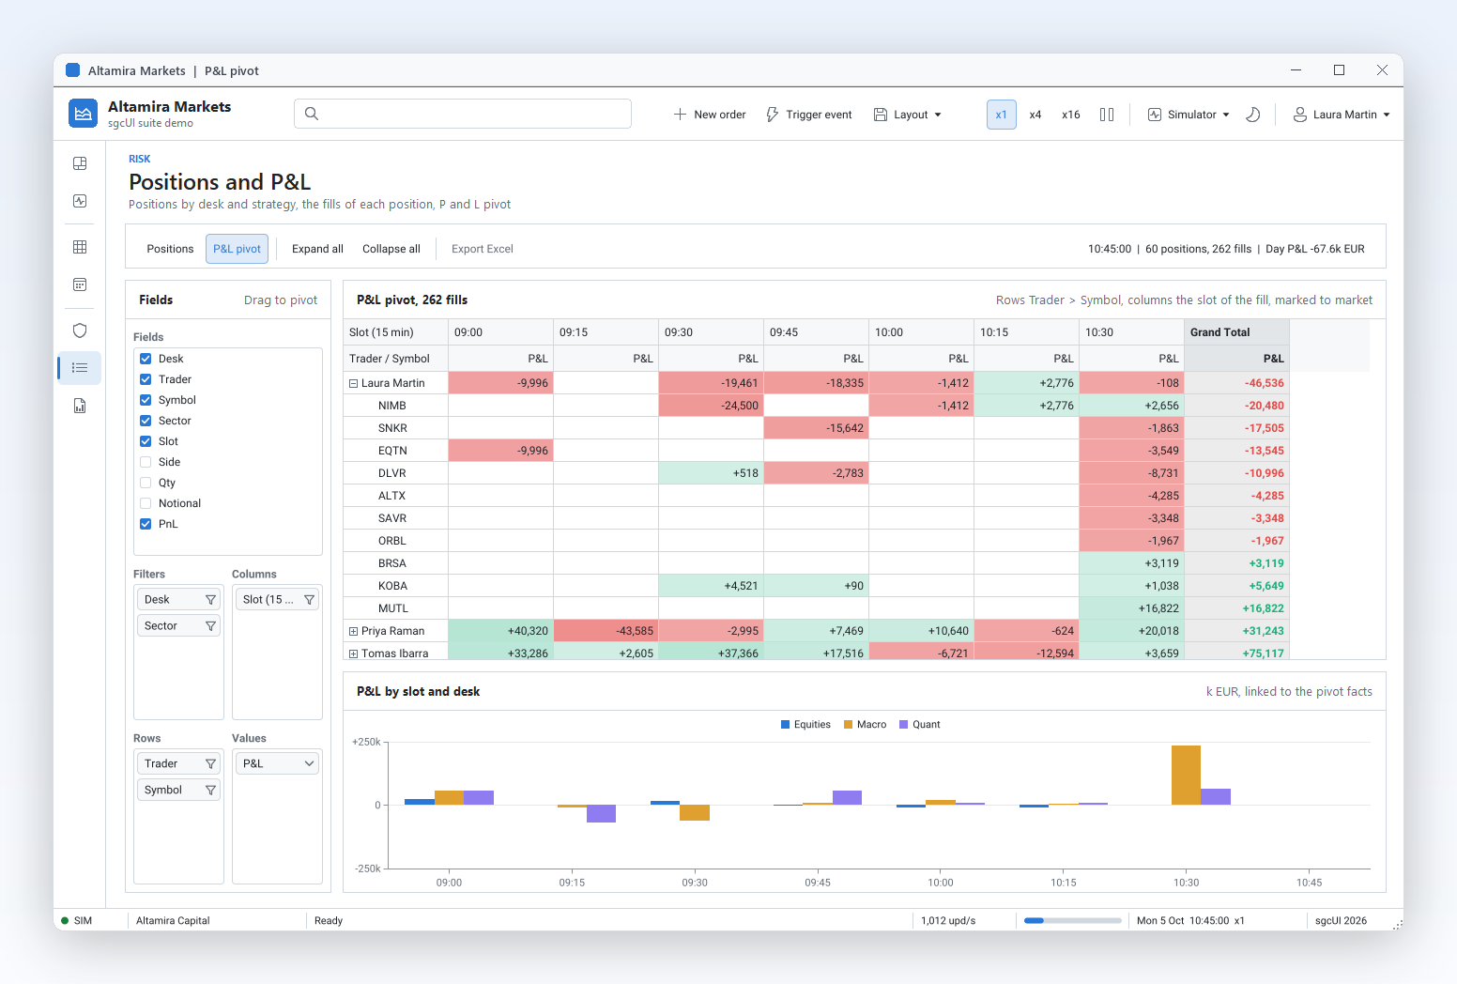Toggle dark mode moon icon
1457x984 pixels.
point(1252,115)
